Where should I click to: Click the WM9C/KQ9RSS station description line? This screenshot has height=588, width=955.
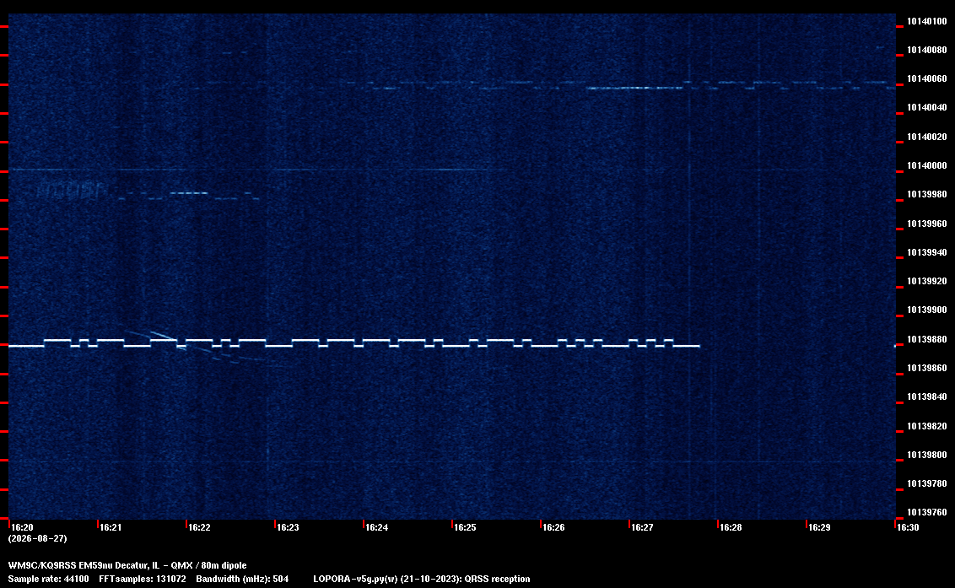(127, 565)
